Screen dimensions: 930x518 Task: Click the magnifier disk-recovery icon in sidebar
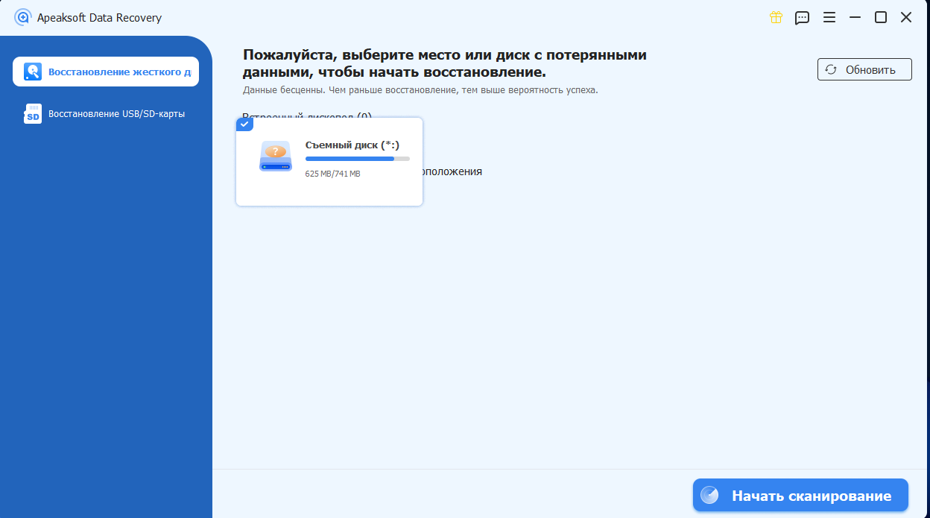point(31,71)
